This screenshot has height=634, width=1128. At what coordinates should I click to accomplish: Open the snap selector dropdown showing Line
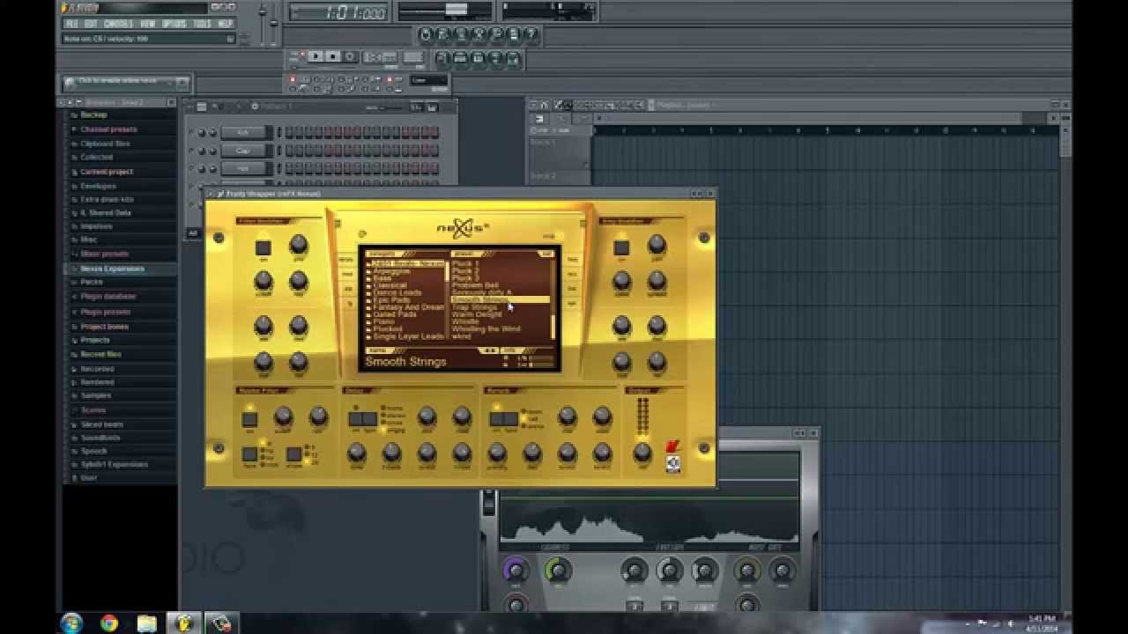tap(428, 80)
